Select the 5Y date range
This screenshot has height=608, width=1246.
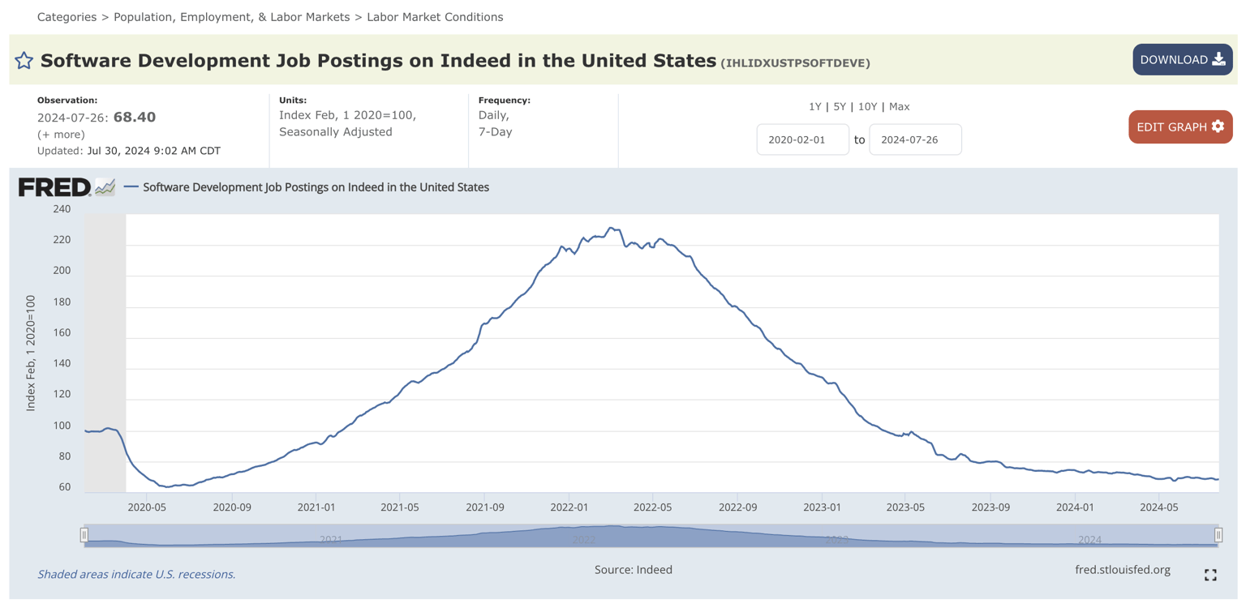tap(840, 106)
